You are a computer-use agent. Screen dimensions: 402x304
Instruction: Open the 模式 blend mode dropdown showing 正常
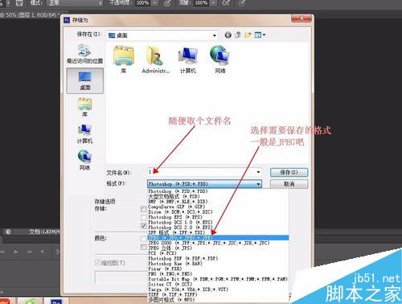pyautogui.click(x=75, y=3)
